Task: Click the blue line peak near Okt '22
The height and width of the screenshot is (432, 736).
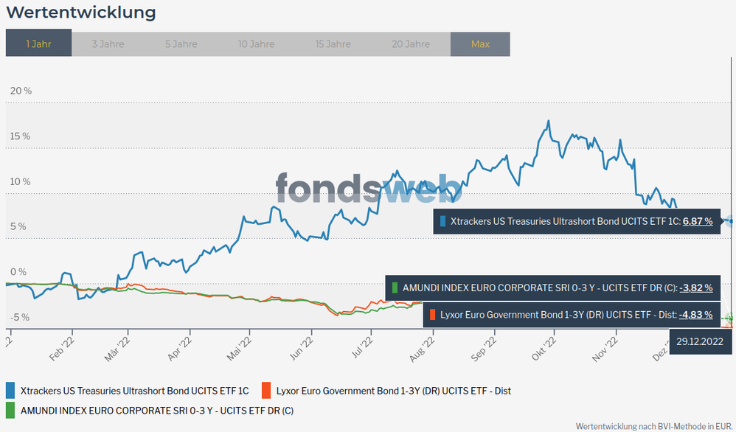Action: (x=548, y=121)
